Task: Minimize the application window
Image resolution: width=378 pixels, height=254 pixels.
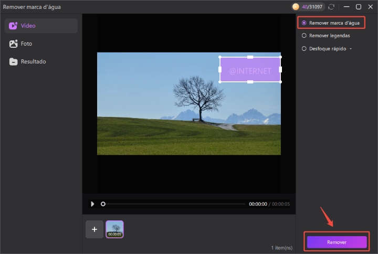Action: click(x=346, y=7)
